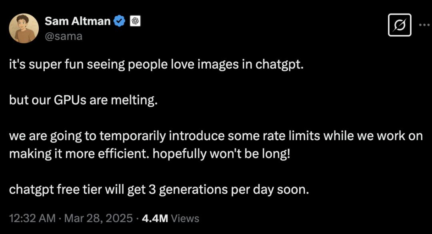
Task: Open the @sama handle link
Action: click(63, 36)
